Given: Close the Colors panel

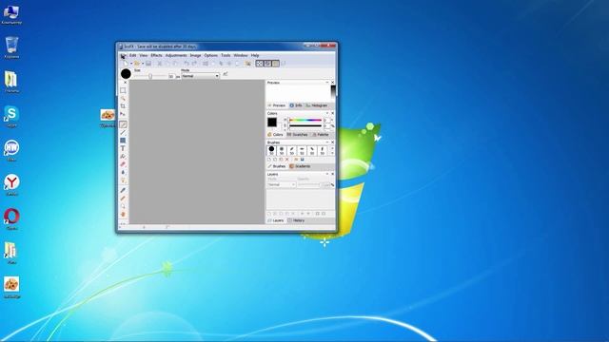Looking at the screenshot, I should coord(332,113).
